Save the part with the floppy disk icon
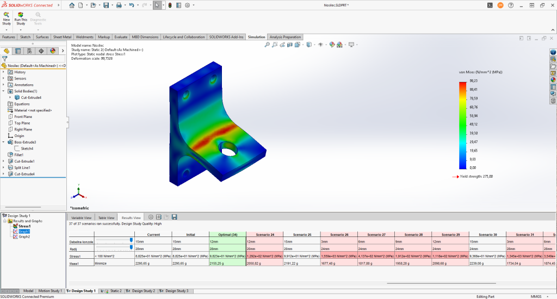Viewport: 557px width, 299px height. [x=106, y=5]
